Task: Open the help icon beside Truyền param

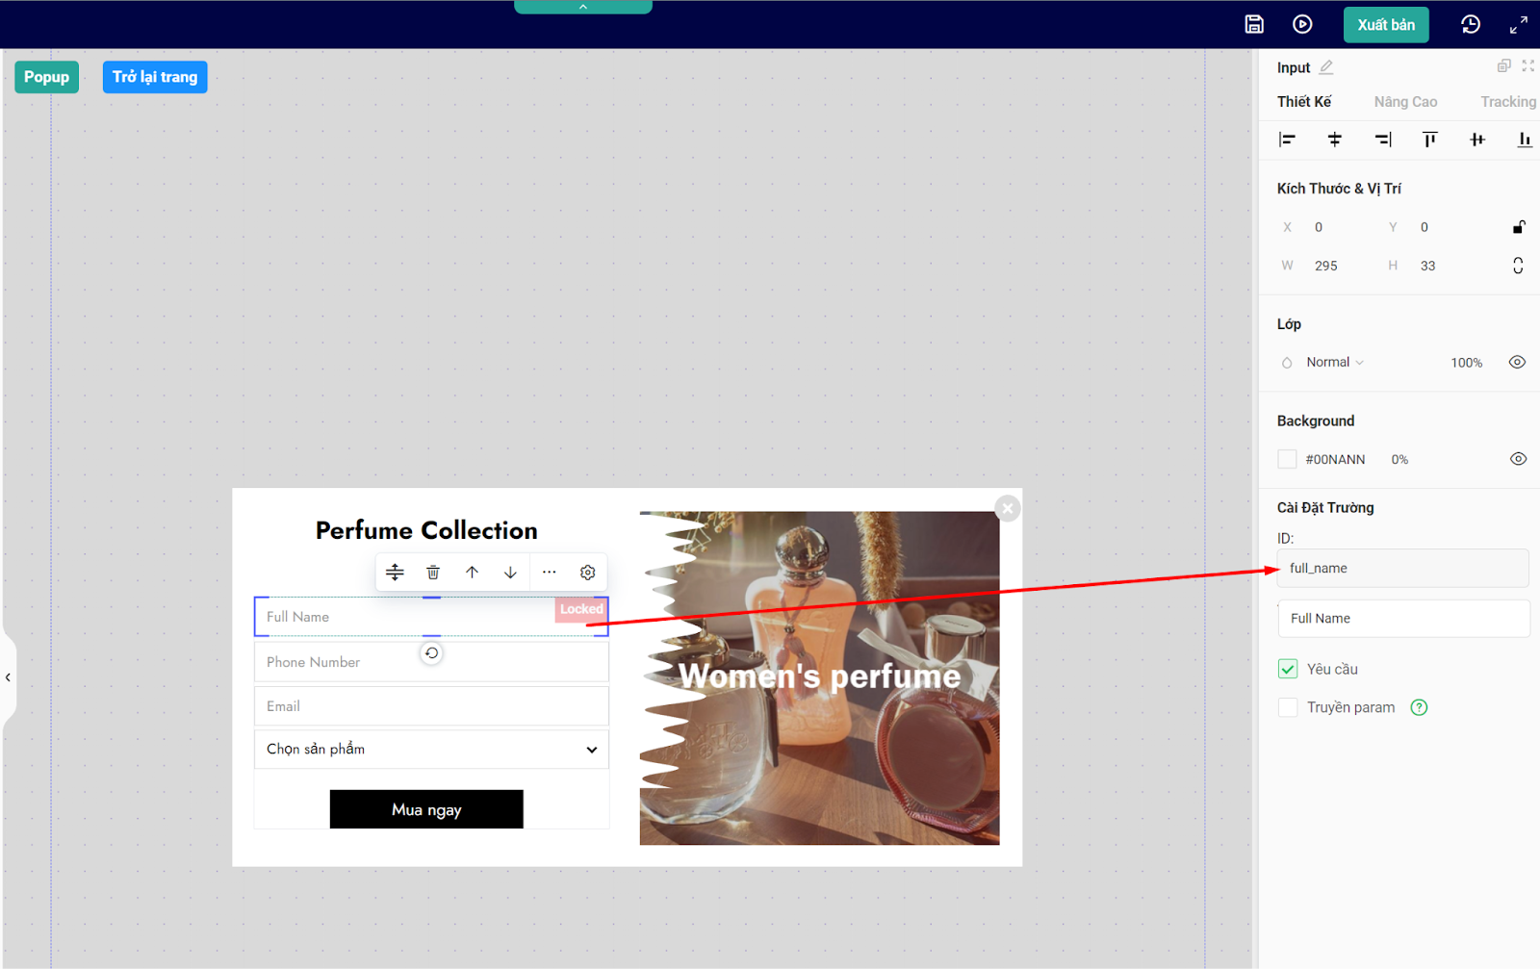Action: tap(1419, 707)
